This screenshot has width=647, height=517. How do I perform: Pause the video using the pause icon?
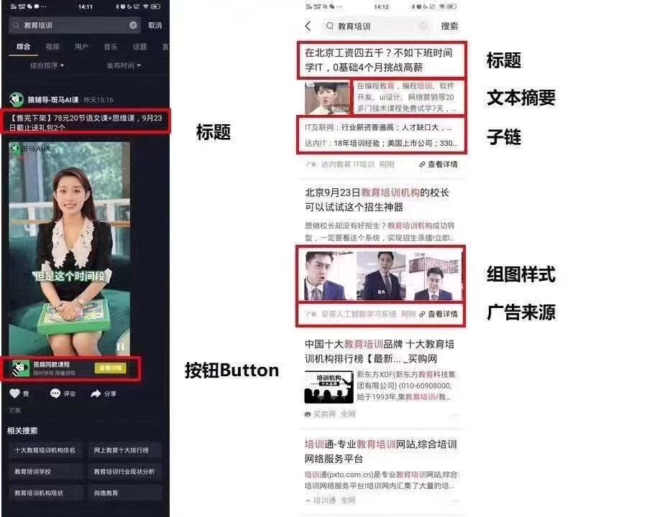(x=121, y=346)
